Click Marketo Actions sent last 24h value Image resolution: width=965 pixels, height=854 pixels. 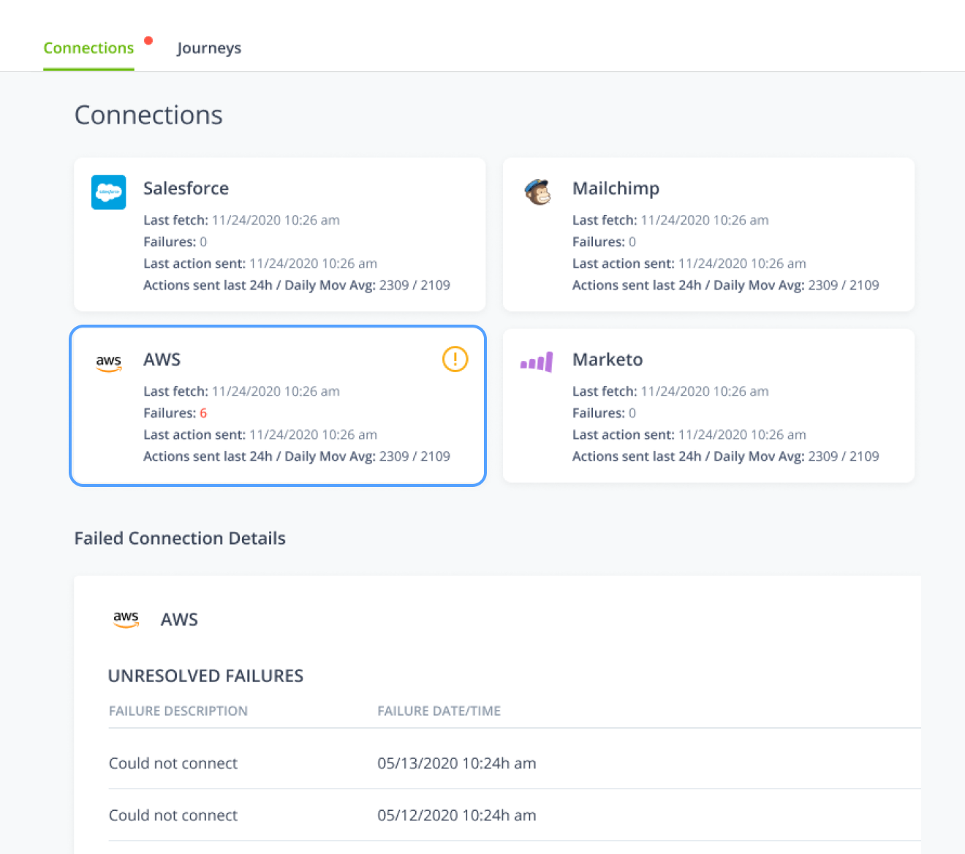click(844, 456)
